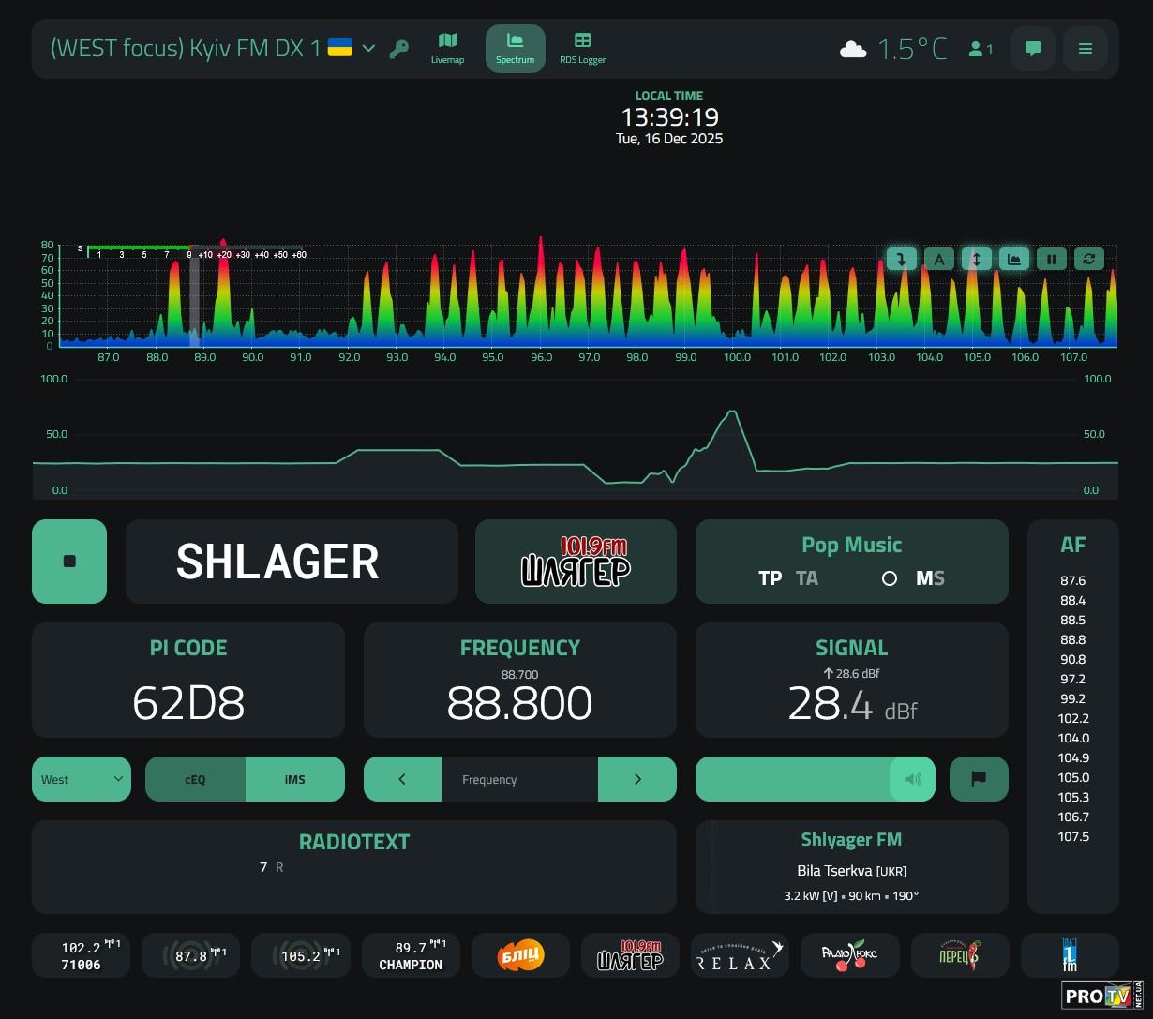Open the hamburger menu
The width and height of the screenshot is (1153, 1019).
pos(1085,49)
